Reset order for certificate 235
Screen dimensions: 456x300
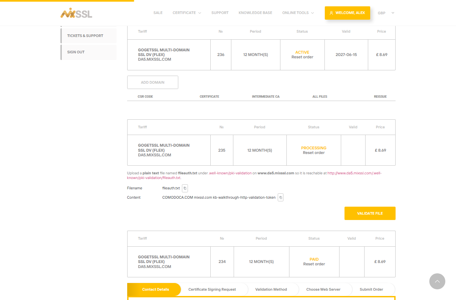313,153
